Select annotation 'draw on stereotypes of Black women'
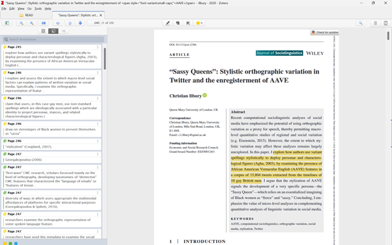392x245 pixels. point(51,129)
